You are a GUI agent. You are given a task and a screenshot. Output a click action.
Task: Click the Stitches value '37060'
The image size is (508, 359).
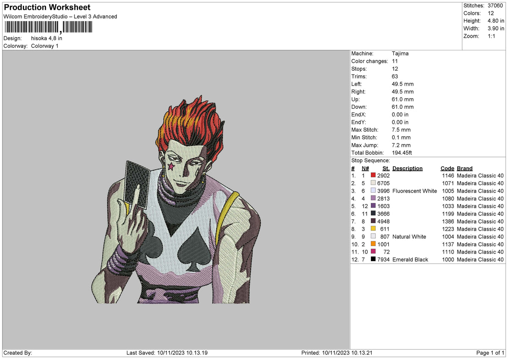point(496,6)
